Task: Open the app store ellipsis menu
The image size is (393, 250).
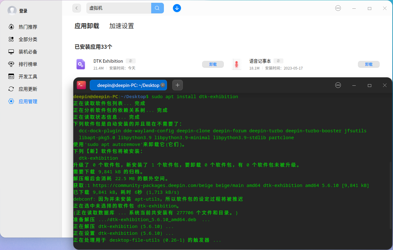Action: tap(338, 8)
